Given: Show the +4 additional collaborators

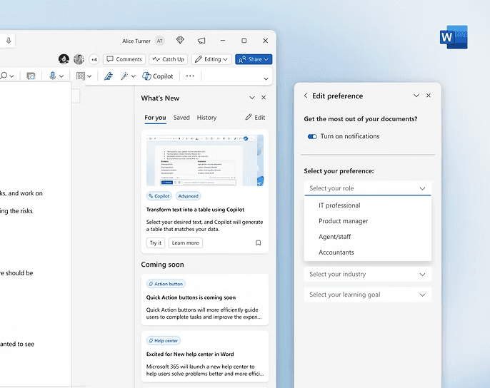Looking at the screenshot, I should click(94, 59).
